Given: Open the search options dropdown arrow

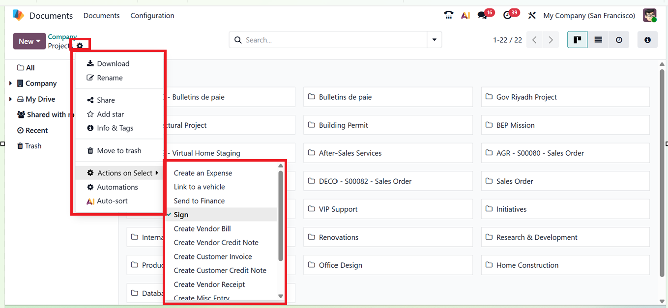Looking at the screenshot, I should tap(434, 40).
